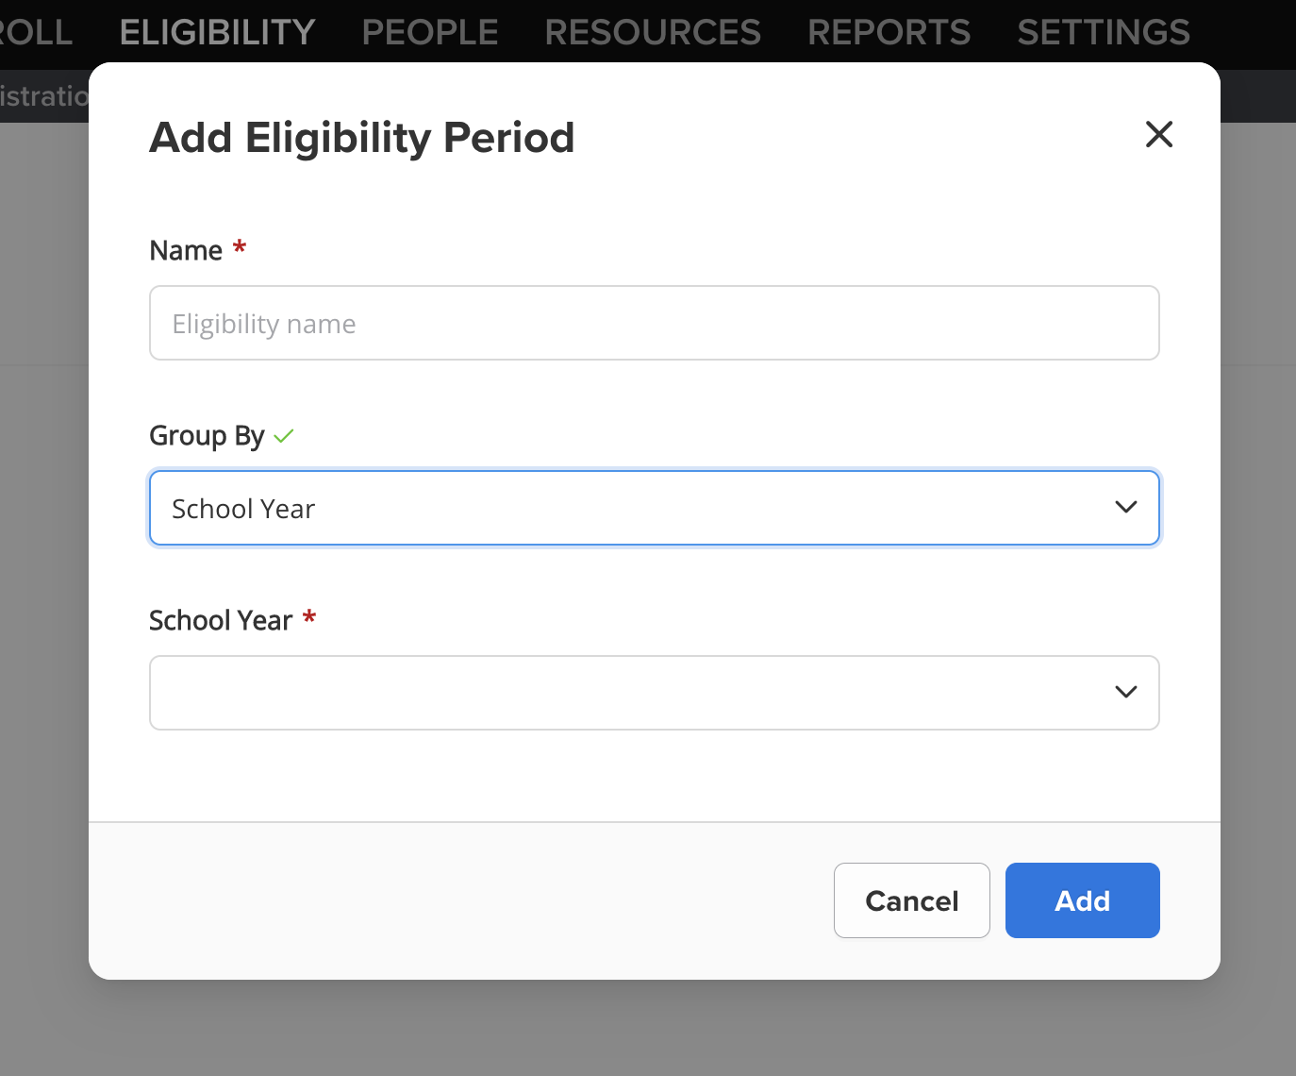The width and height of the screenshot is (1296, 1076).
Task: Select the SETTINGS tab in the top bar
Action: pyautogui.click(x=1104, y=32)
